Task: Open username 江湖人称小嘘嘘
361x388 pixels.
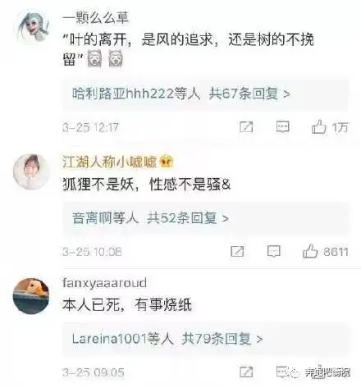Action: pyautogui.click(x=109, y=162)
